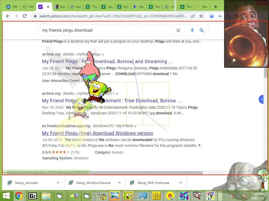269x201 pixels.
Task: Unmute the system volume tray icon
Action: [x=232, y=196]
